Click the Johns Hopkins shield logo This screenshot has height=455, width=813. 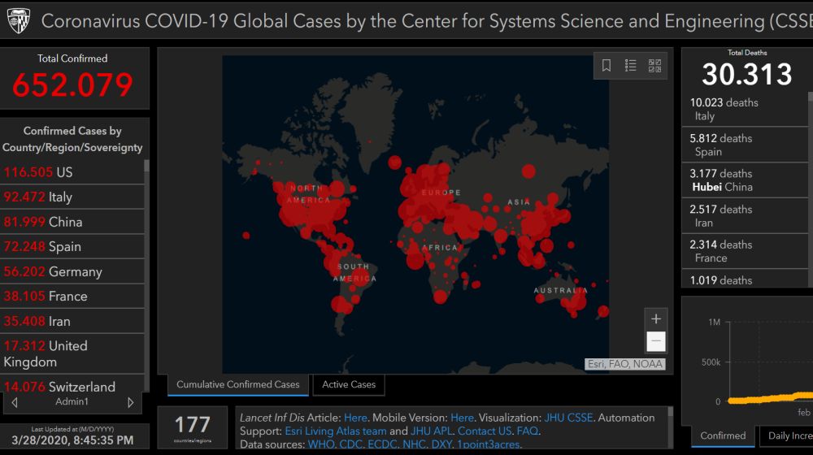tap(19, 20)
